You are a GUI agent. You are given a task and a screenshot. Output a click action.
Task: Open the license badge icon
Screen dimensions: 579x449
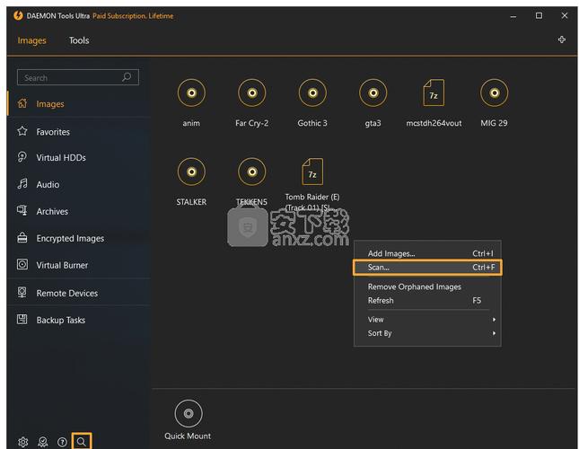[x=43, y=442]
